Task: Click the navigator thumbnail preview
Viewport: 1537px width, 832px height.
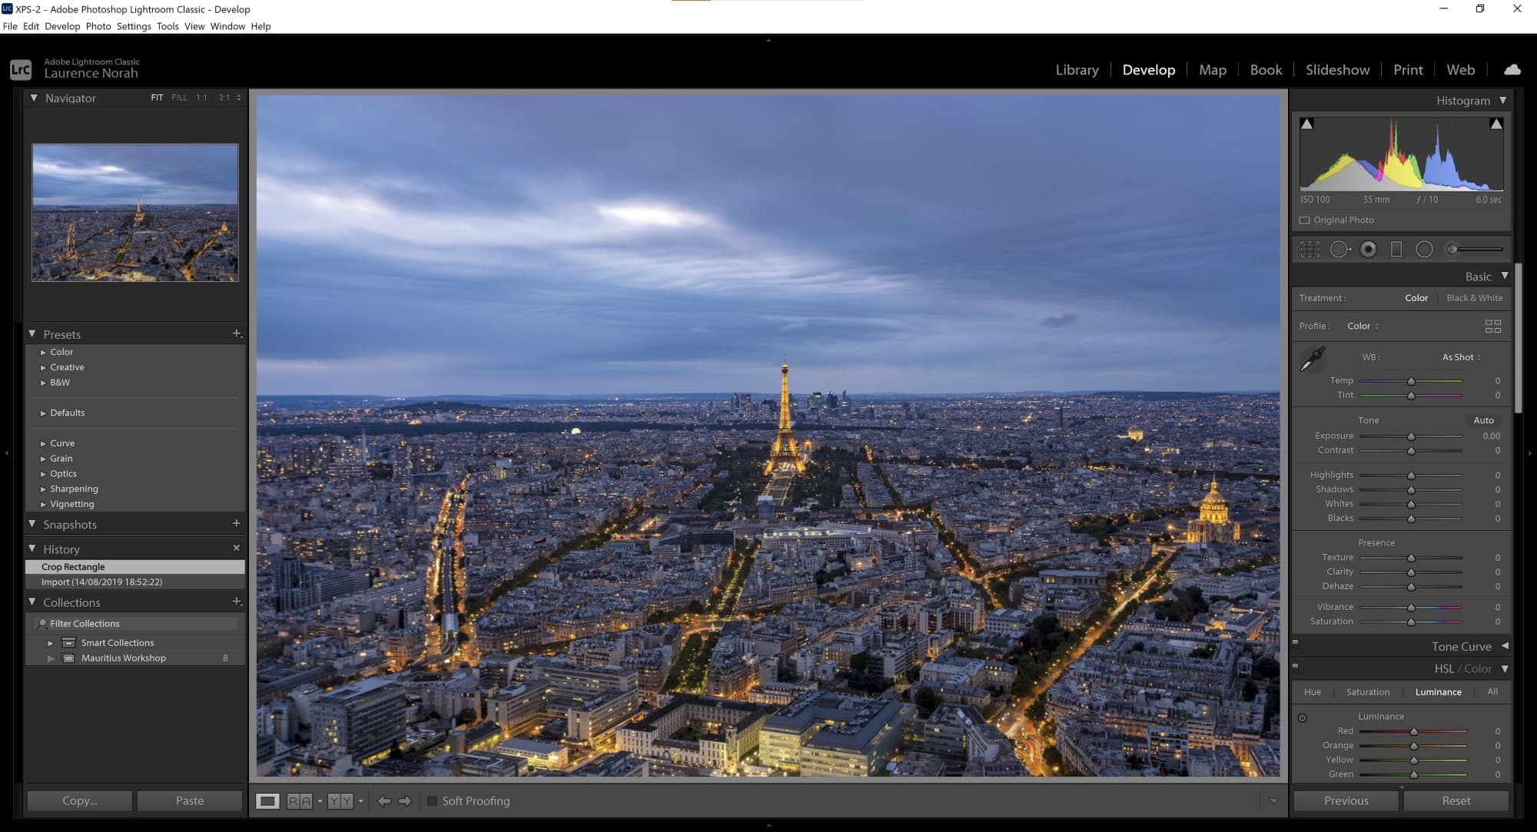Action: tap(134, 213)
